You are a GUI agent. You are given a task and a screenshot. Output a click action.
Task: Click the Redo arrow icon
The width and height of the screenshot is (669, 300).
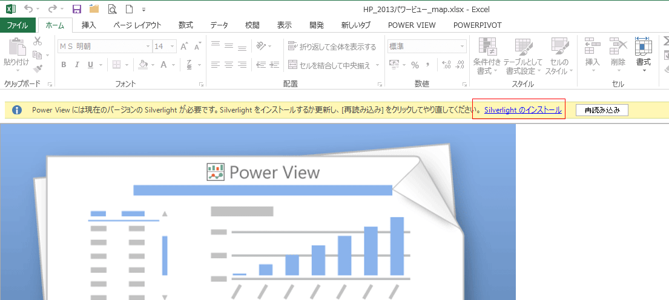(53, 8)
